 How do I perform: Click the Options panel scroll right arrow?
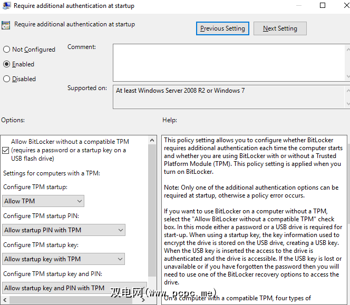click(143, 300)
